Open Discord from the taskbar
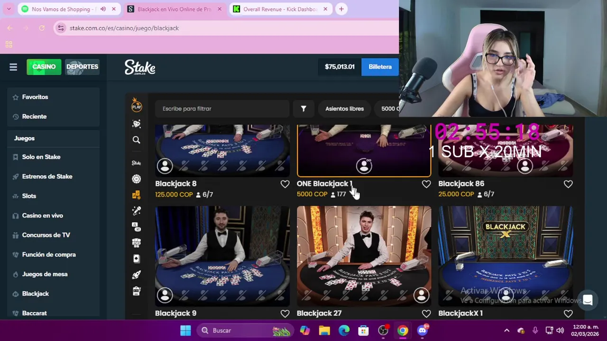This screenshot has width=607, height=341. pos(422,331)
